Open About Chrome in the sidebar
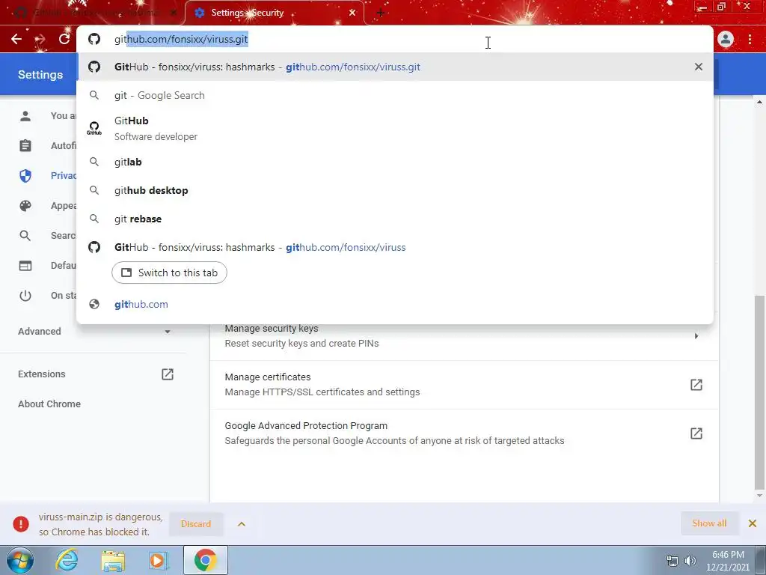This screenshot has width=766, height=575. pos(49,404)
